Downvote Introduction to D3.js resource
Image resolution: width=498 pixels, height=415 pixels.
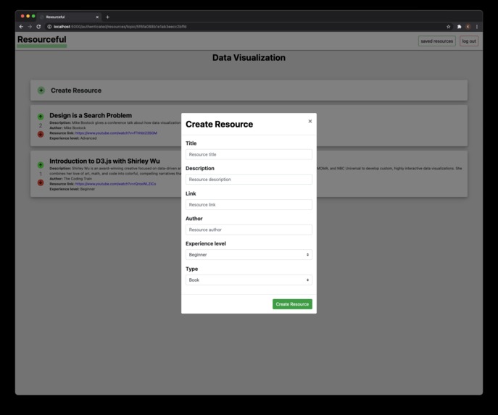click(41, 183)
